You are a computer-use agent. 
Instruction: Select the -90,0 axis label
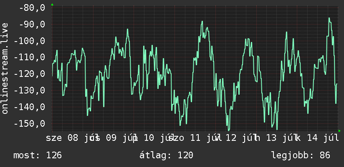pos(32,25)
